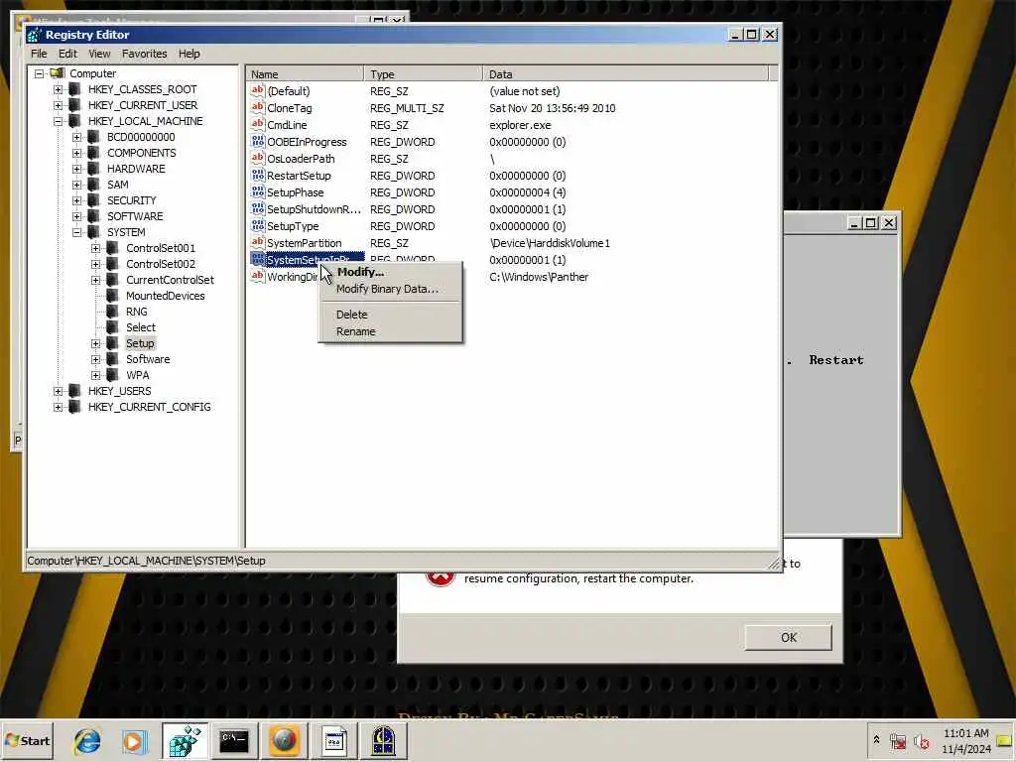Select the SAM key
This screenshot has width=1016, height=762.
click(x=117, y=185)
